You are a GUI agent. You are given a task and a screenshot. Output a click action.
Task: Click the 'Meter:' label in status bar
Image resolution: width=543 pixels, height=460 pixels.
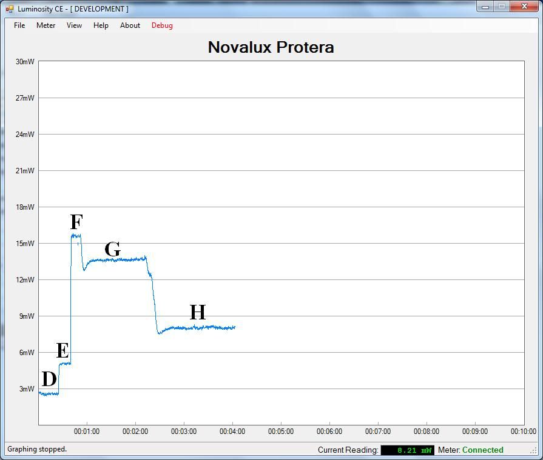(449, 450)
